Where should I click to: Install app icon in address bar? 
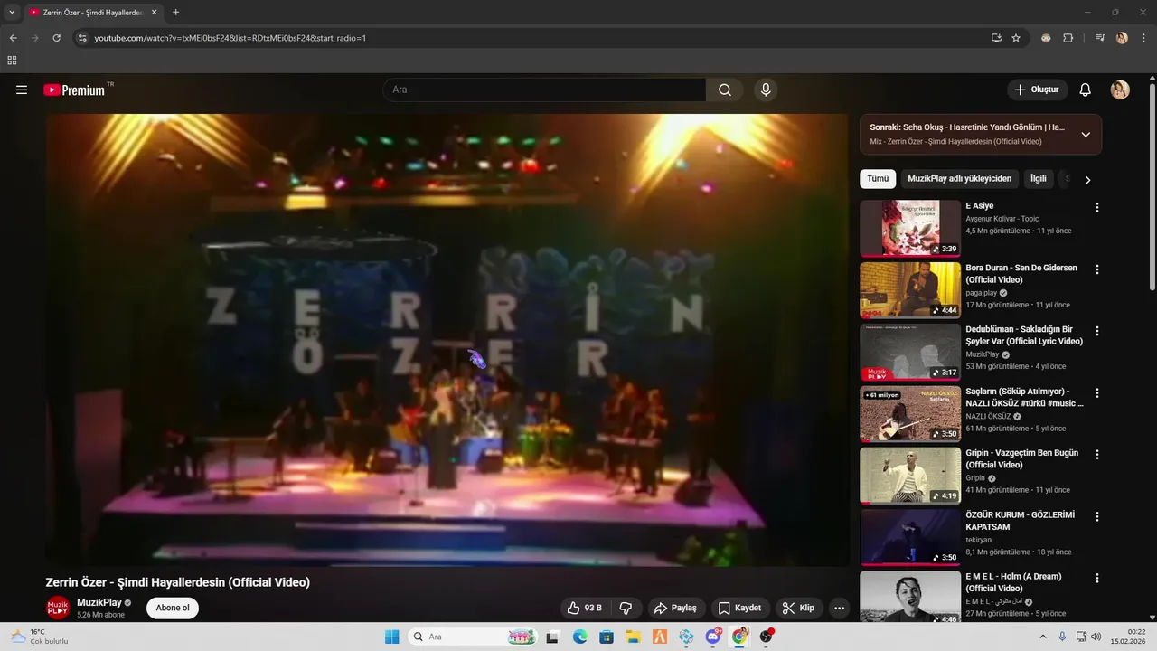tap(996, 38)
